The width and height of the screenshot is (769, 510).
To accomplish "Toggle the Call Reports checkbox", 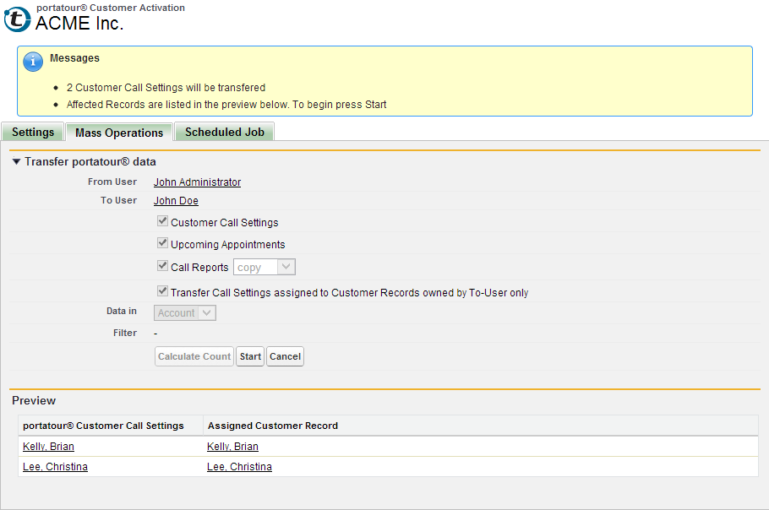I will click(x=162, y=266).
